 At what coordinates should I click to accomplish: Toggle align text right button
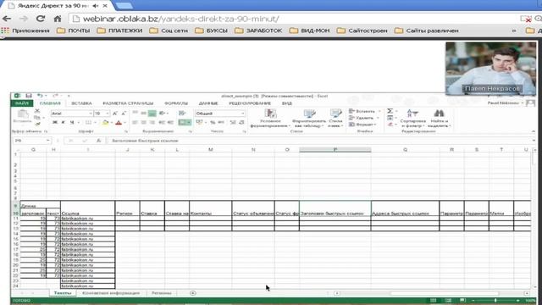(152, 122)
